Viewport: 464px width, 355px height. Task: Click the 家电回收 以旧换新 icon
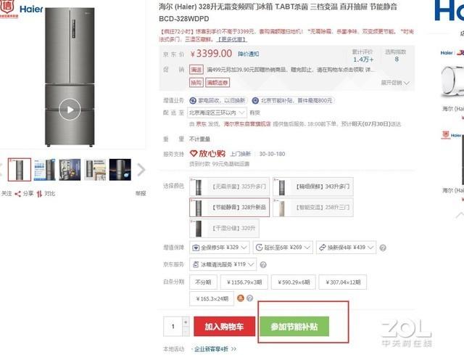click(x=193, y=101)
